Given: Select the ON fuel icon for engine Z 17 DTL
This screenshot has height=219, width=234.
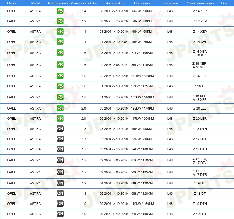Looking at the screenshot, I should click(x=60, y=139).
